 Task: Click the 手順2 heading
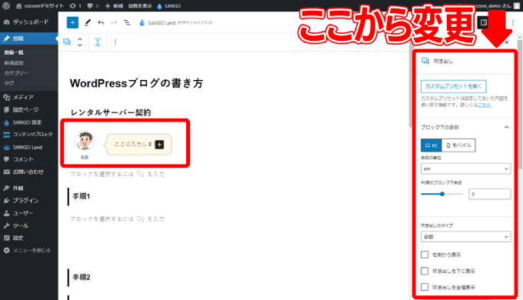[82, 278]
